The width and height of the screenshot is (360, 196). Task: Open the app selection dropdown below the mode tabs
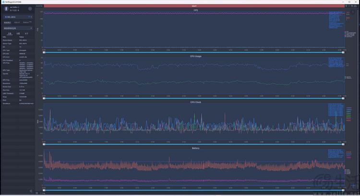click(18, 28)
